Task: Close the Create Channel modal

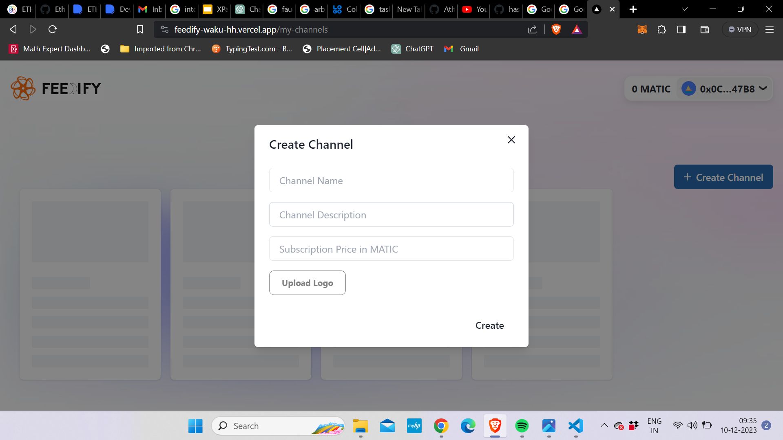Action: [510, 140]
